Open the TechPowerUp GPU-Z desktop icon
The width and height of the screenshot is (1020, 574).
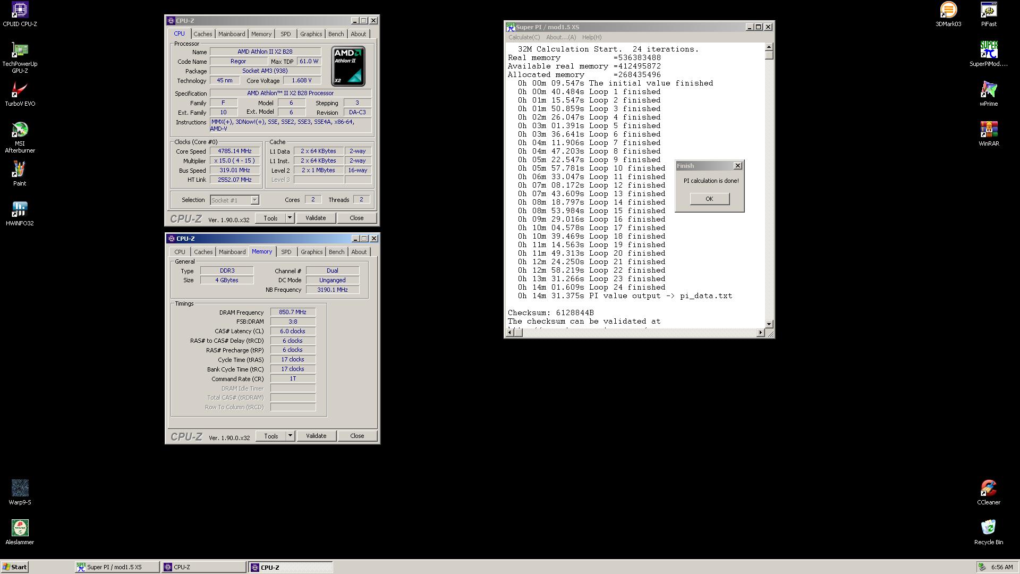tap(20, 57)
